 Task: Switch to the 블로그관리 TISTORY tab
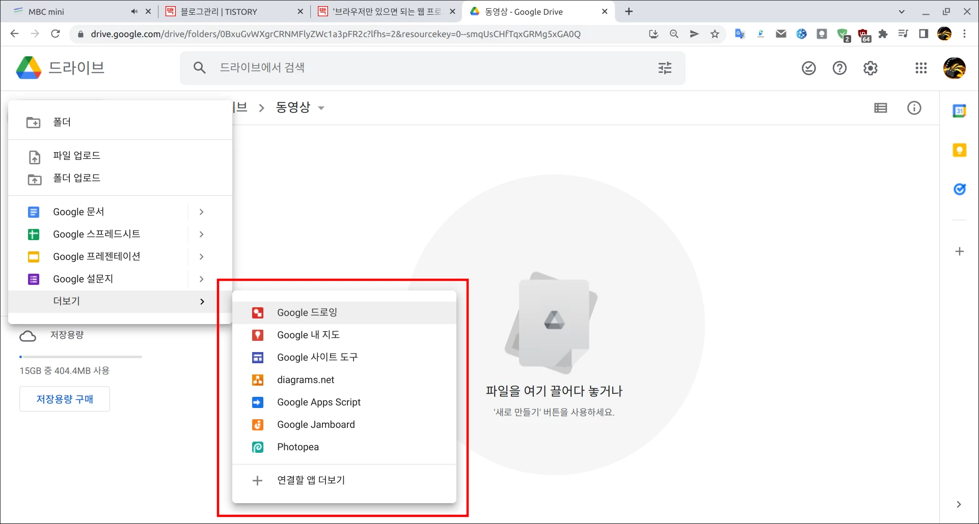(x=219, y=11)
